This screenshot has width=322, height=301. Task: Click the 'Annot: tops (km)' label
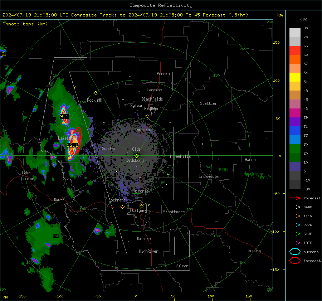[25, 24]
